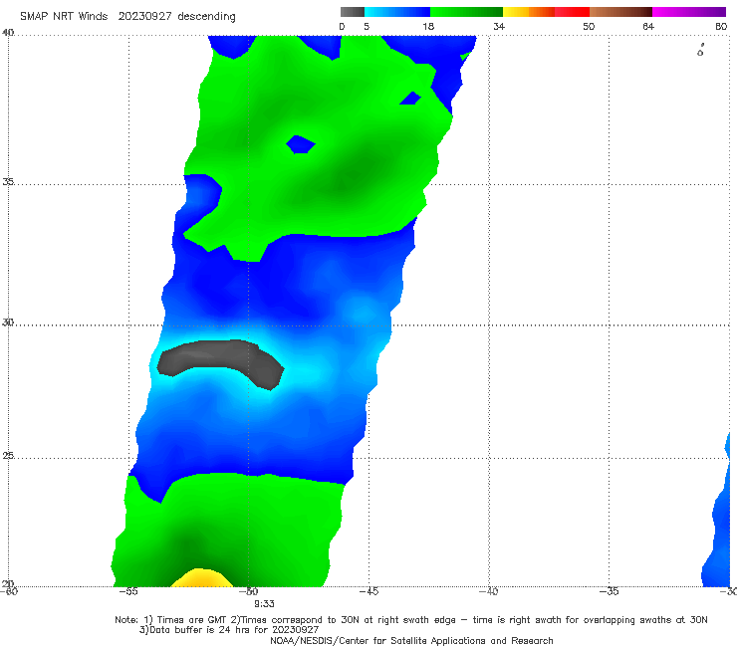Click the longitude axis label '-35'
The height and width of the screenshot is (647, 737).
tap(609, 591)
